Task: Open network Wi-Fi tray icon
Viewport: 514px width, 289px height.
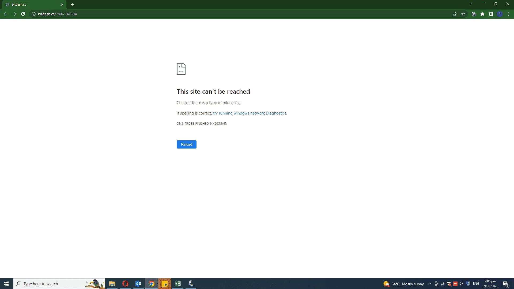Action: click(x=443, y=284)
